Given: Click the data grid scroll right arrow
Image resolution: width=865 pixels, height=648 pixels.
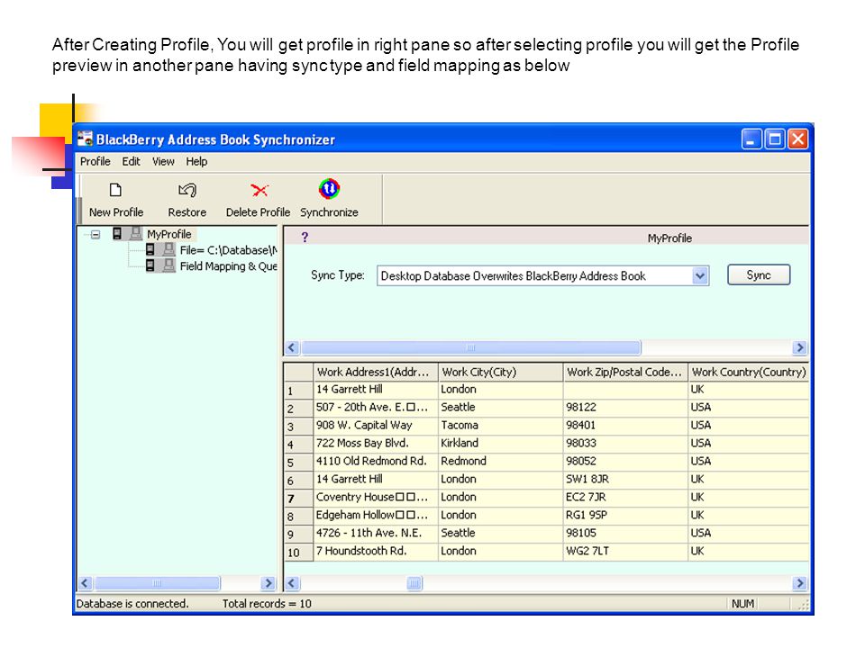Looking at the screenshot, I should [x=799, y=583].
